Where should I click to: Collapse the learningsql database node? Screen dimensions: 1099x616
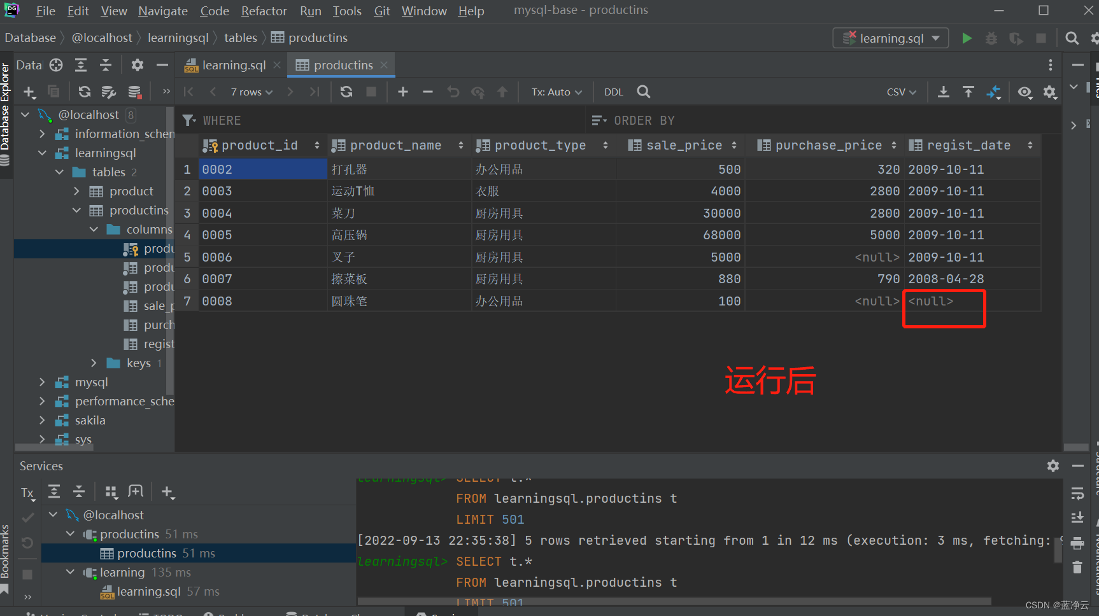click(42, 153)
